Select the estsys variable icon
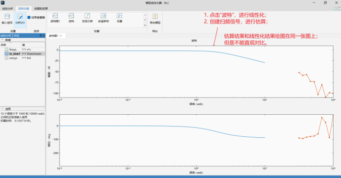The width and height of the screenshot is (341, 178). tap(6, 58)
